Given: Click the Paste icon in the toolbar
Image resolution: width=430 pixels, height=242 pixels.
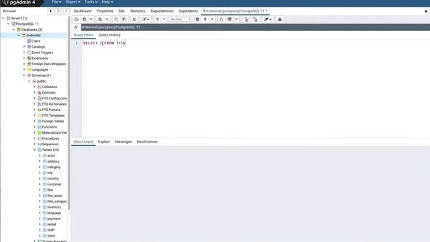Looking at the screenshot, I should 124,19.
